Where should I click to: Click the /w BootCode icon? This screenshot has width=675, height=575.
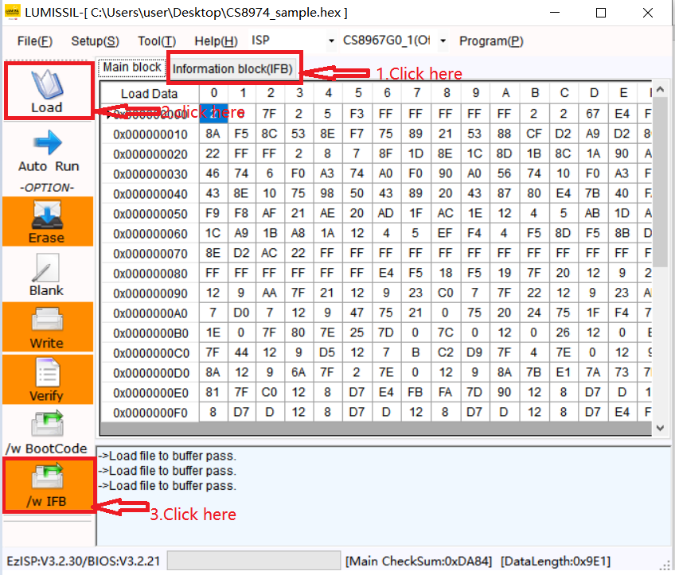pyautogui.click(x=46, y=425)
